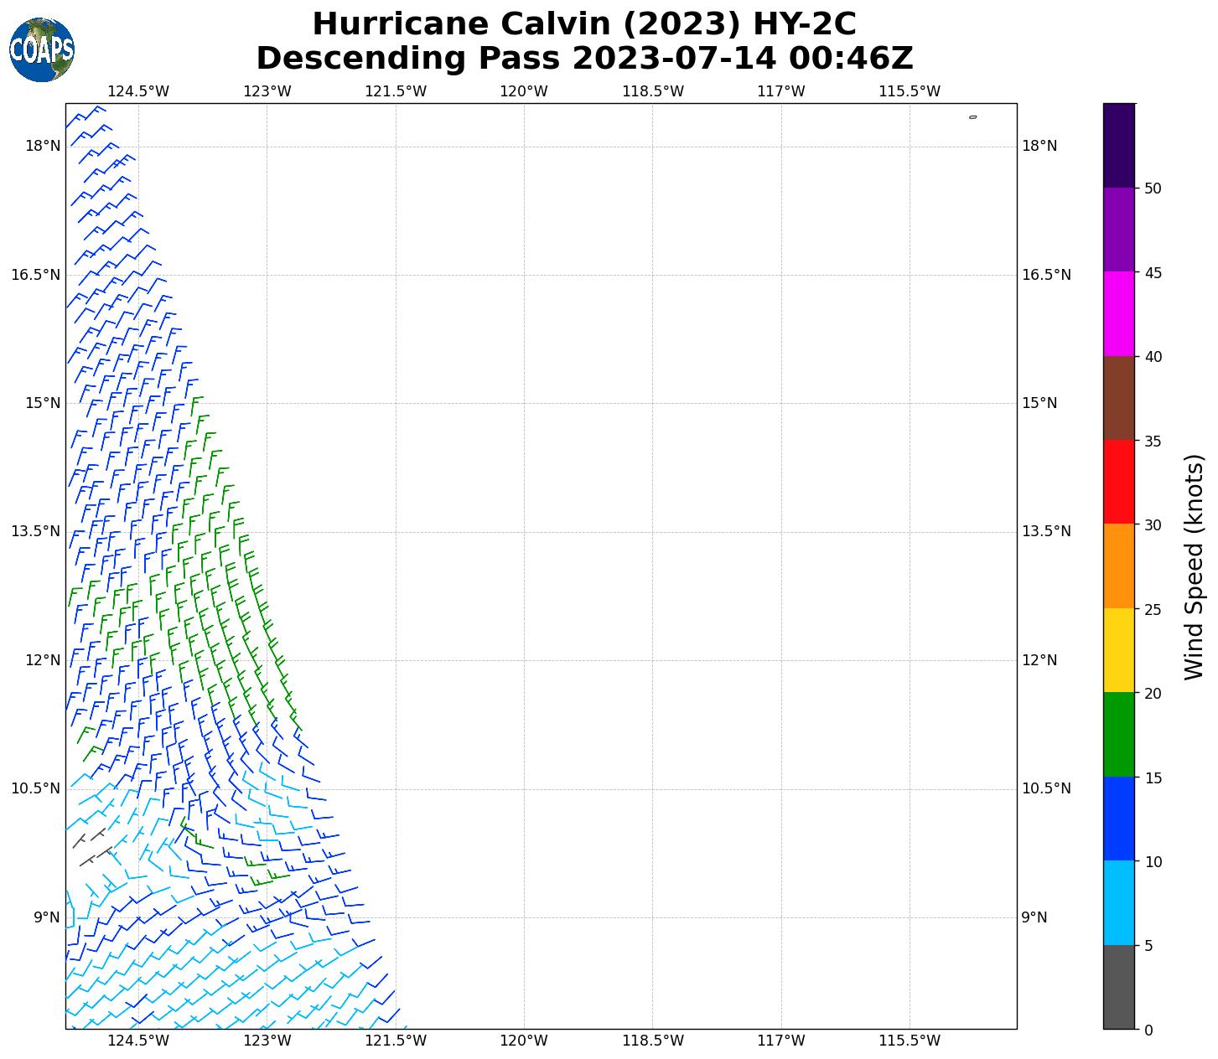The width and height of the screenshot is (1218, 1059).
Task: Click the Wind Speed (knots) colorbar label
Action: click(1194, 566)
